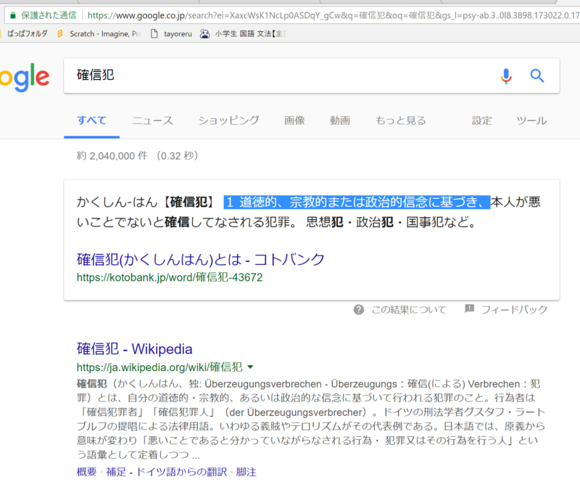Select the すべて tab

91,120
